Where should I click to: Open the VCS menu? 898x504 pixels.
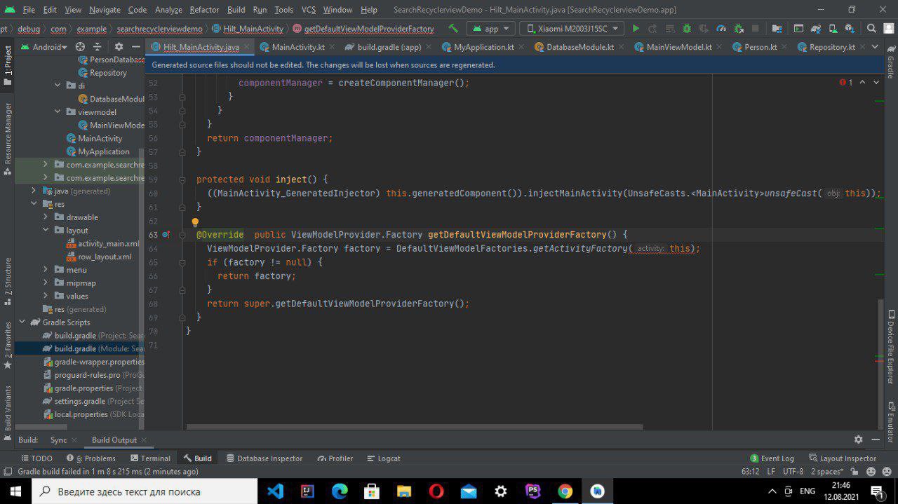309,10
